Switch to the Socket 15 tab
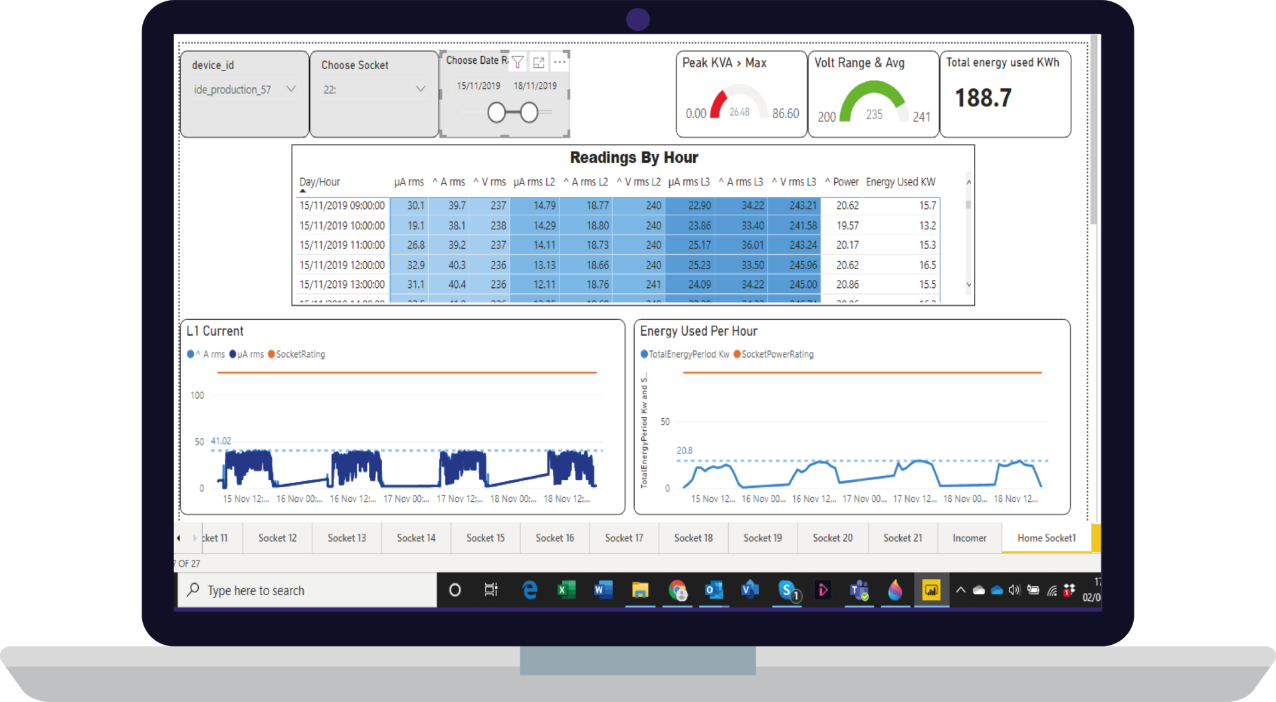Viewport: 1276px width, 702px height. (485, 538)
